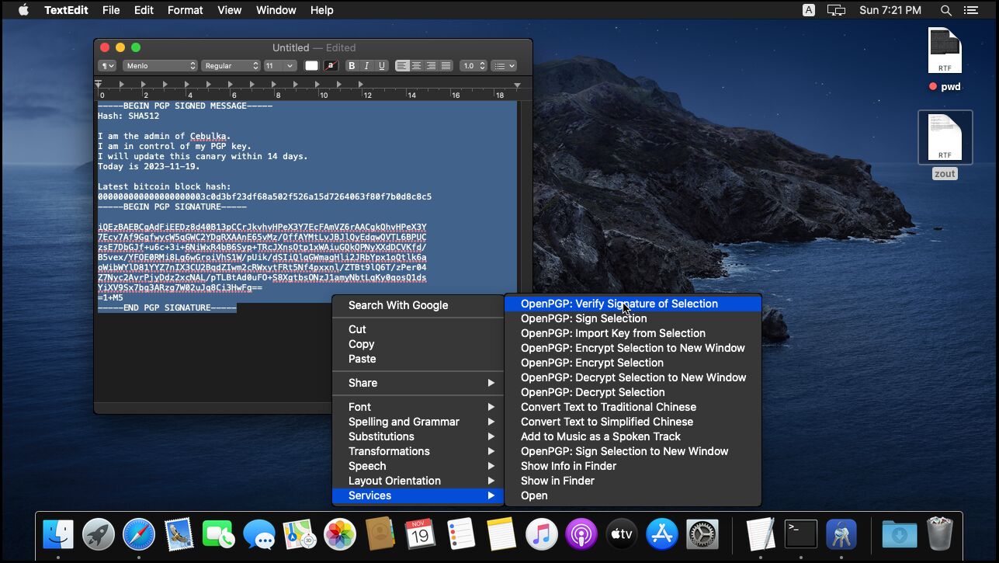Click Search With Google
The height and width of the screenshot is (563, 999).
point(397,305)
